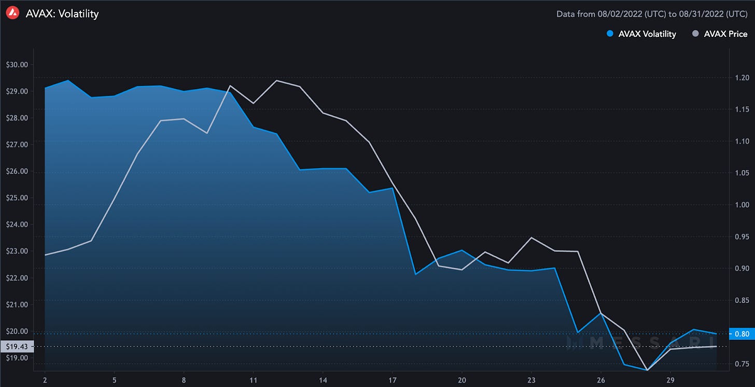Click the $19.00 left axis label

point(17,358)
